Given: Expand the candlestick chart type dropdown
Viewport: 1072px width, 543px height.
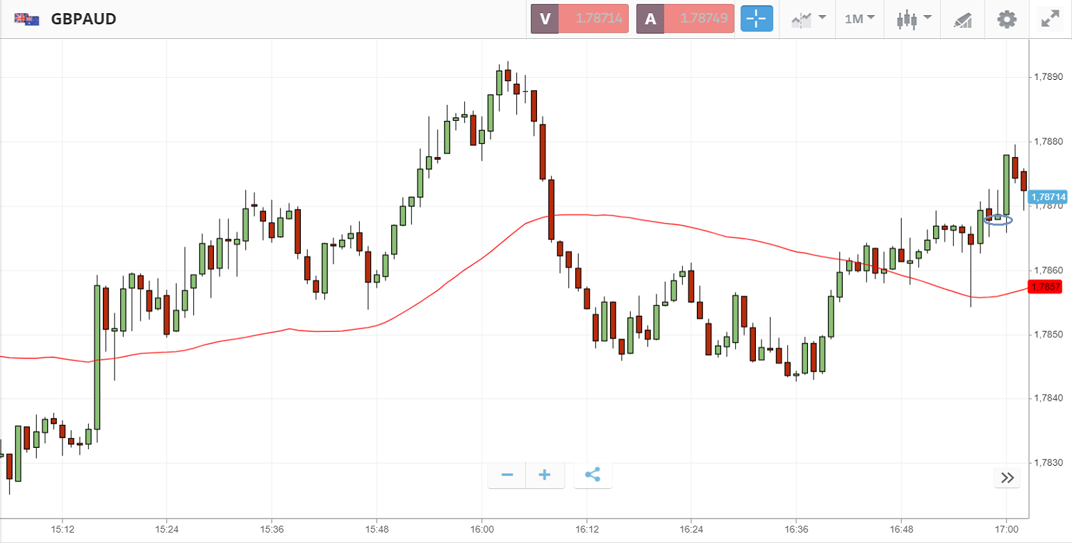Looking at the screenshot, I should click(914, 19).
